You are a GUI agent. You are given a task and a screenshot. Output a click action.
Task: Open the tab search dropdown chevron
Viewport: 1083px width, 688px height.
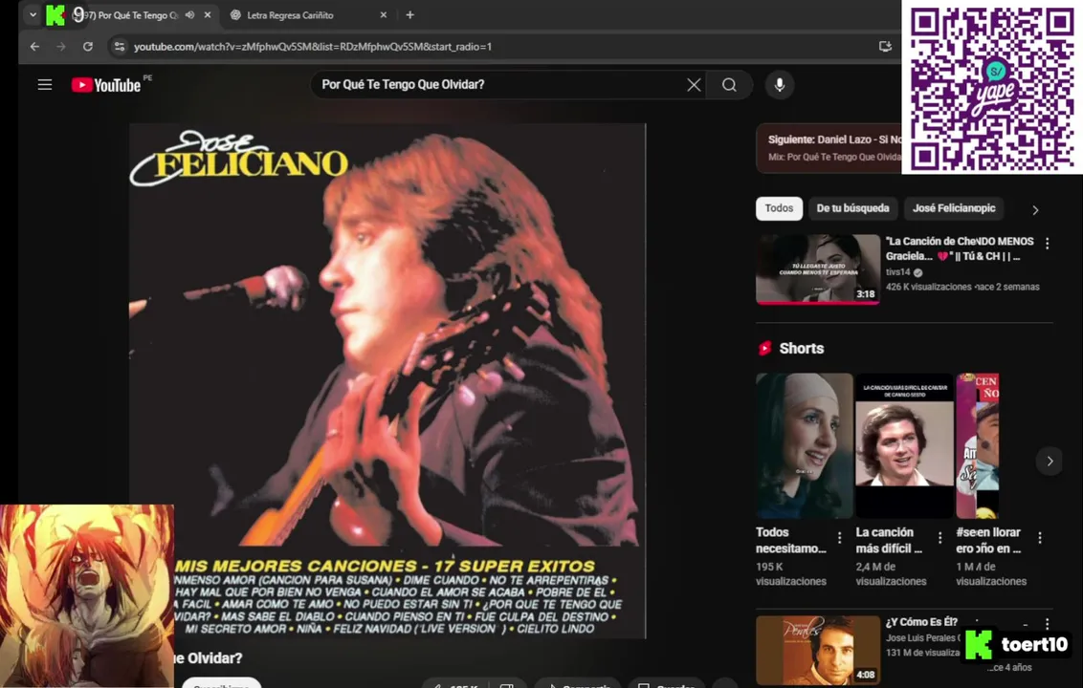pos(33,14)
